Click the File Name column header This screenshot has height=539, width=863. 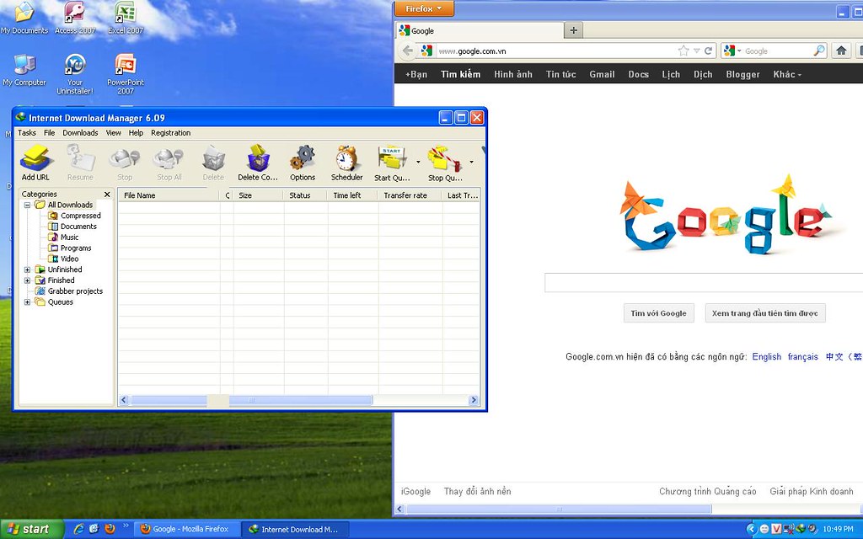pos(169,195)
